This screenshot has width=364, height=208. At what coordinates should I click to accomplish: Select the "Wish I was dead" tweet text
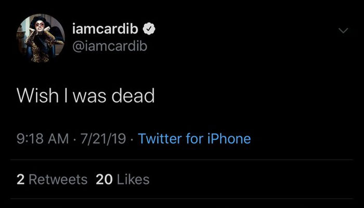pyautogui.click(x=85, y=96)
